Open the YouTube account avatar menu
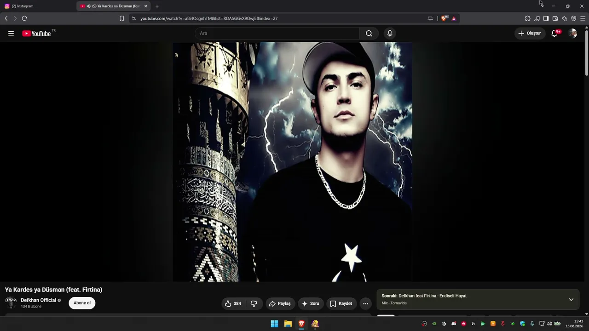 pos(572,34)
